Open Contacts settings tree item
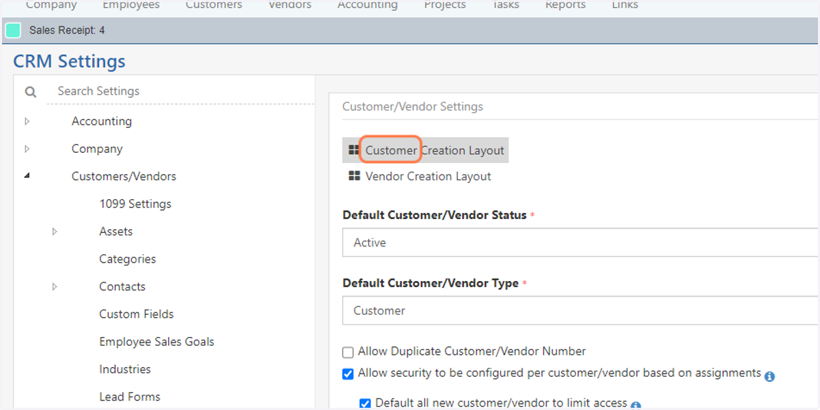This screenshot has height=410, width=820. click(x=122, y=287)
